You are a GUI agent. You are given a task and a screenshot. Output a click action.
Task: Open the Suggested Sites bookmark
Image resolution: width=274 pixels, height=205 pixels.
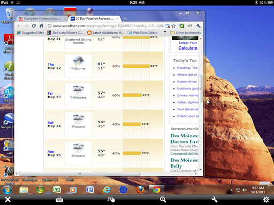click(31, 33)
